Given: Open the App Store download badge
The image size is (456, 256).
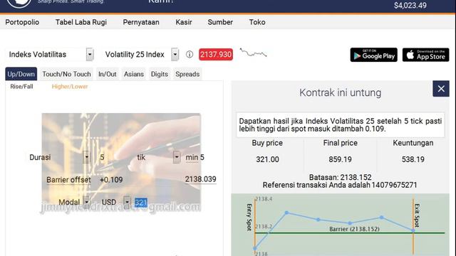Looking at the screenshot, I should (x=426, y=55).
